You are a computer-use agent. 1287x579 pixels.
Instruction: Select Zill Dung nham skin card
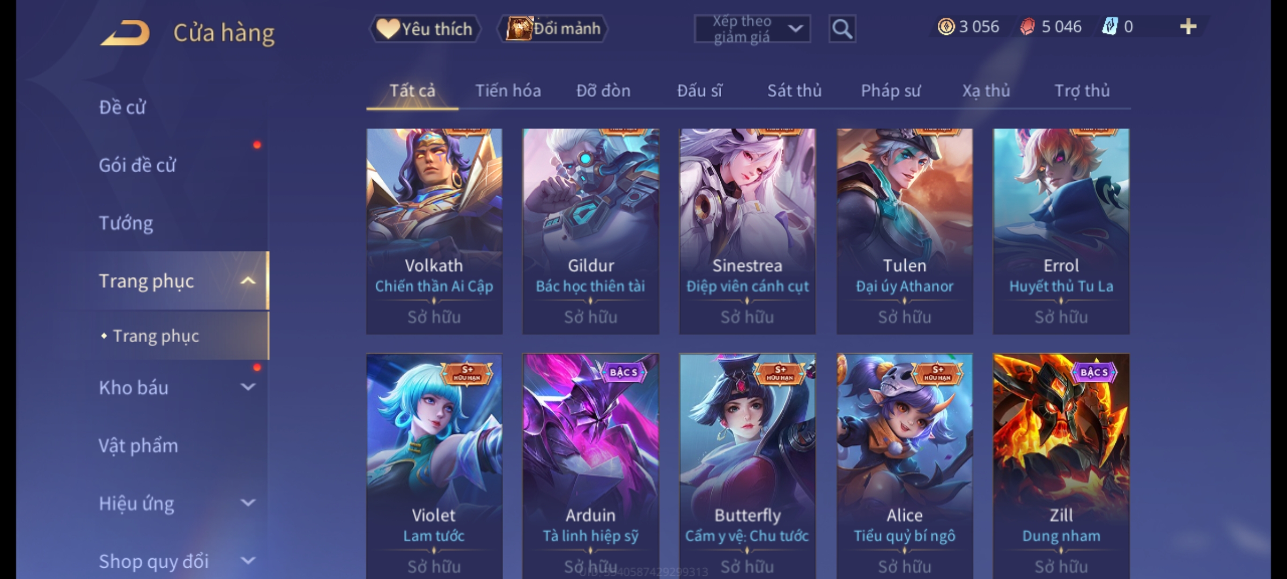click(x=1061, y=466)
